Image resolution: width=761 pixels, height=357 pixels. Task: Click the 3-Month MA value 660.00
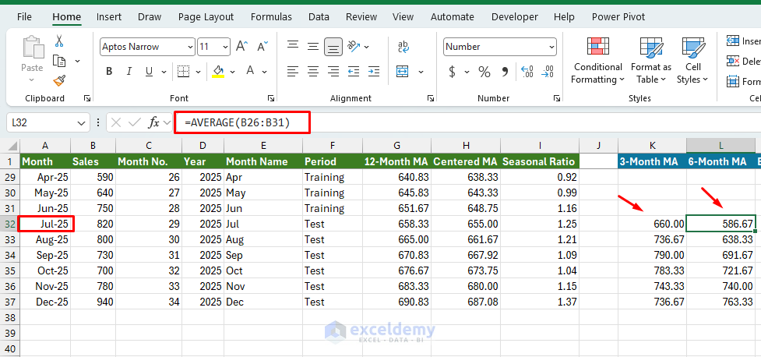(652, 224)
